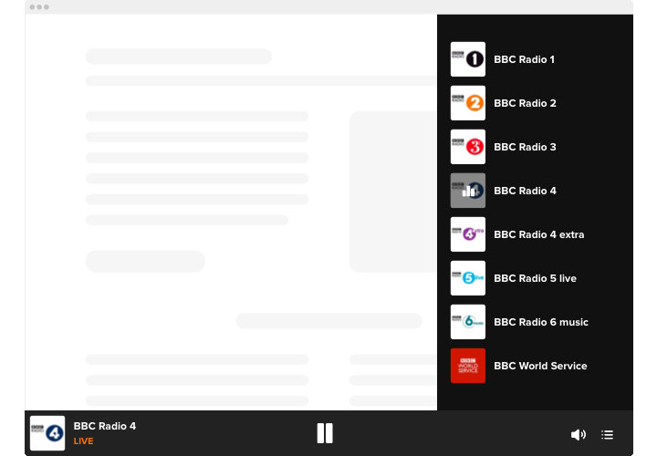Select the BBC World Service label
Image resolution: width=657 pixels, height=456 pixels.
pos(540,366)
